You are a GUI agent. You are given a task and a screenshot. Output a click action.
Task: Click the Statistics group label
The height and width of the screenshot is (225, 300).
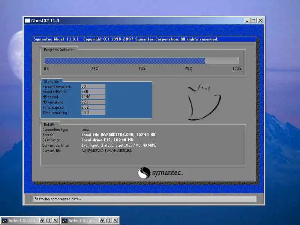pos(52,81)
